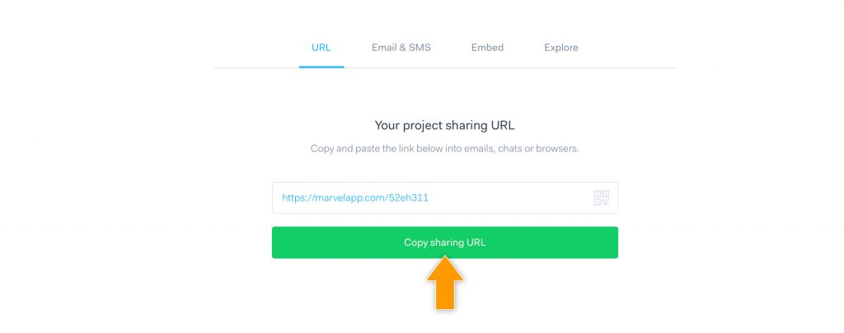The width and height of the screenshot is (844, 333).
Task: Click the blue underline beneath URL tab
Action: (321, 67)
